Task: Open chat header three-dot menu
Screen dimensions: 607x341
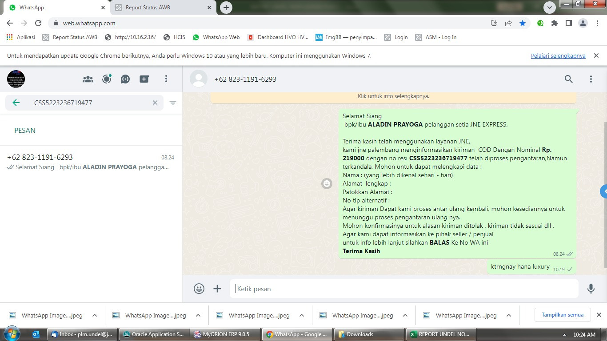Action: (591, 79)
